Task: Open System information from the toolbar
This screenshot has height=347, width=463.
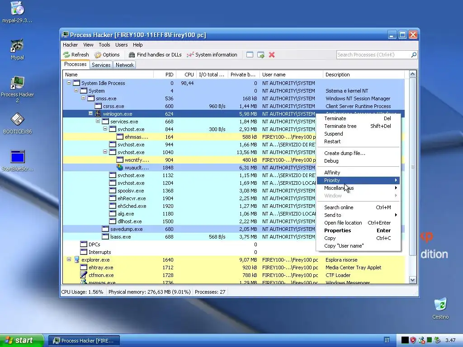Action: (x=212, y=55)
